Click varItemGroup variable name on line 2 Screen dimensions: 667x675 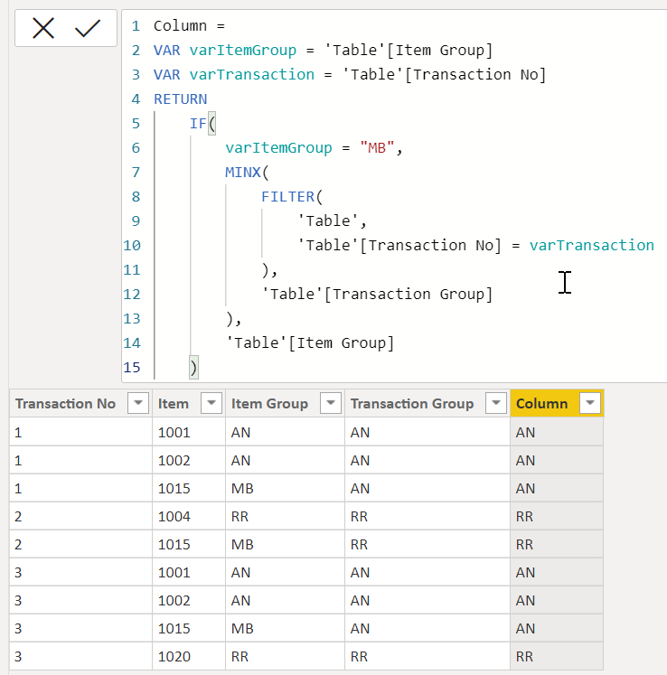(x=243, y=51)
